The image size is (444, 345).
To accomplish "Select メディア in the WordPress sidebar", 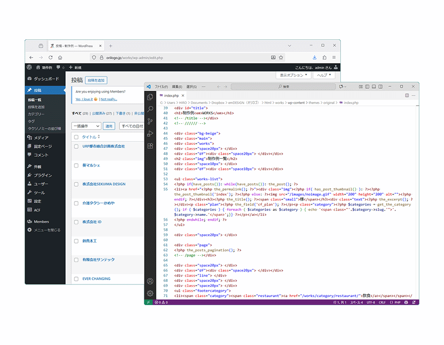I will pyautogui.click(x=41, y=138).
